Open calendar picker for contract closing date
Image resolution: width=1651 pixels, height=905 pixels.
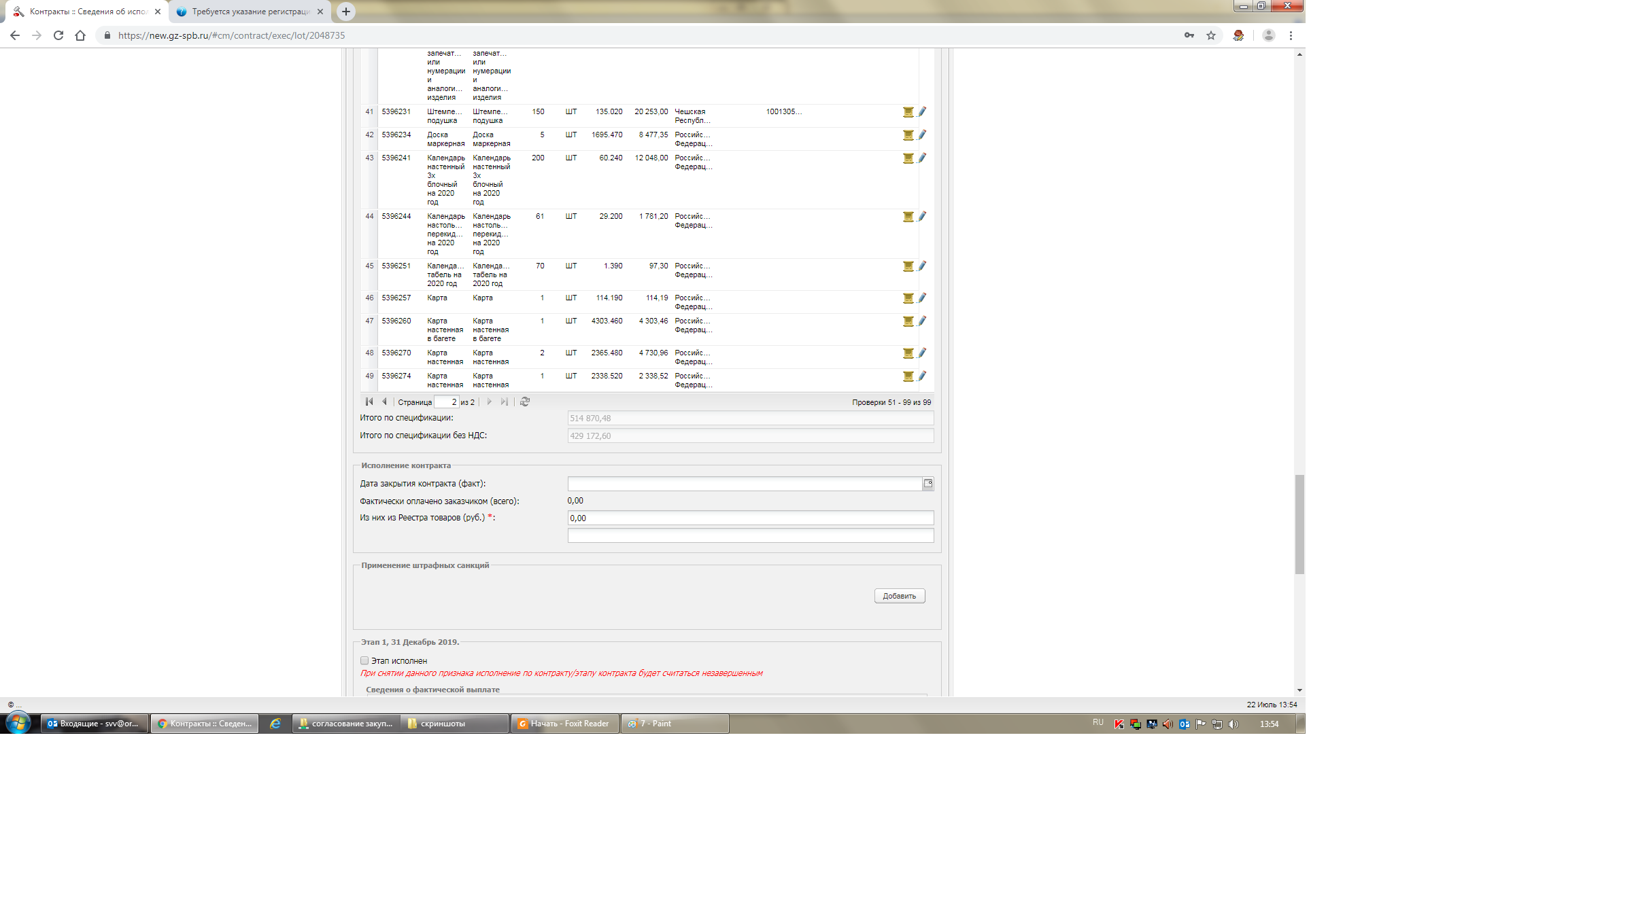tap(928, 483)
